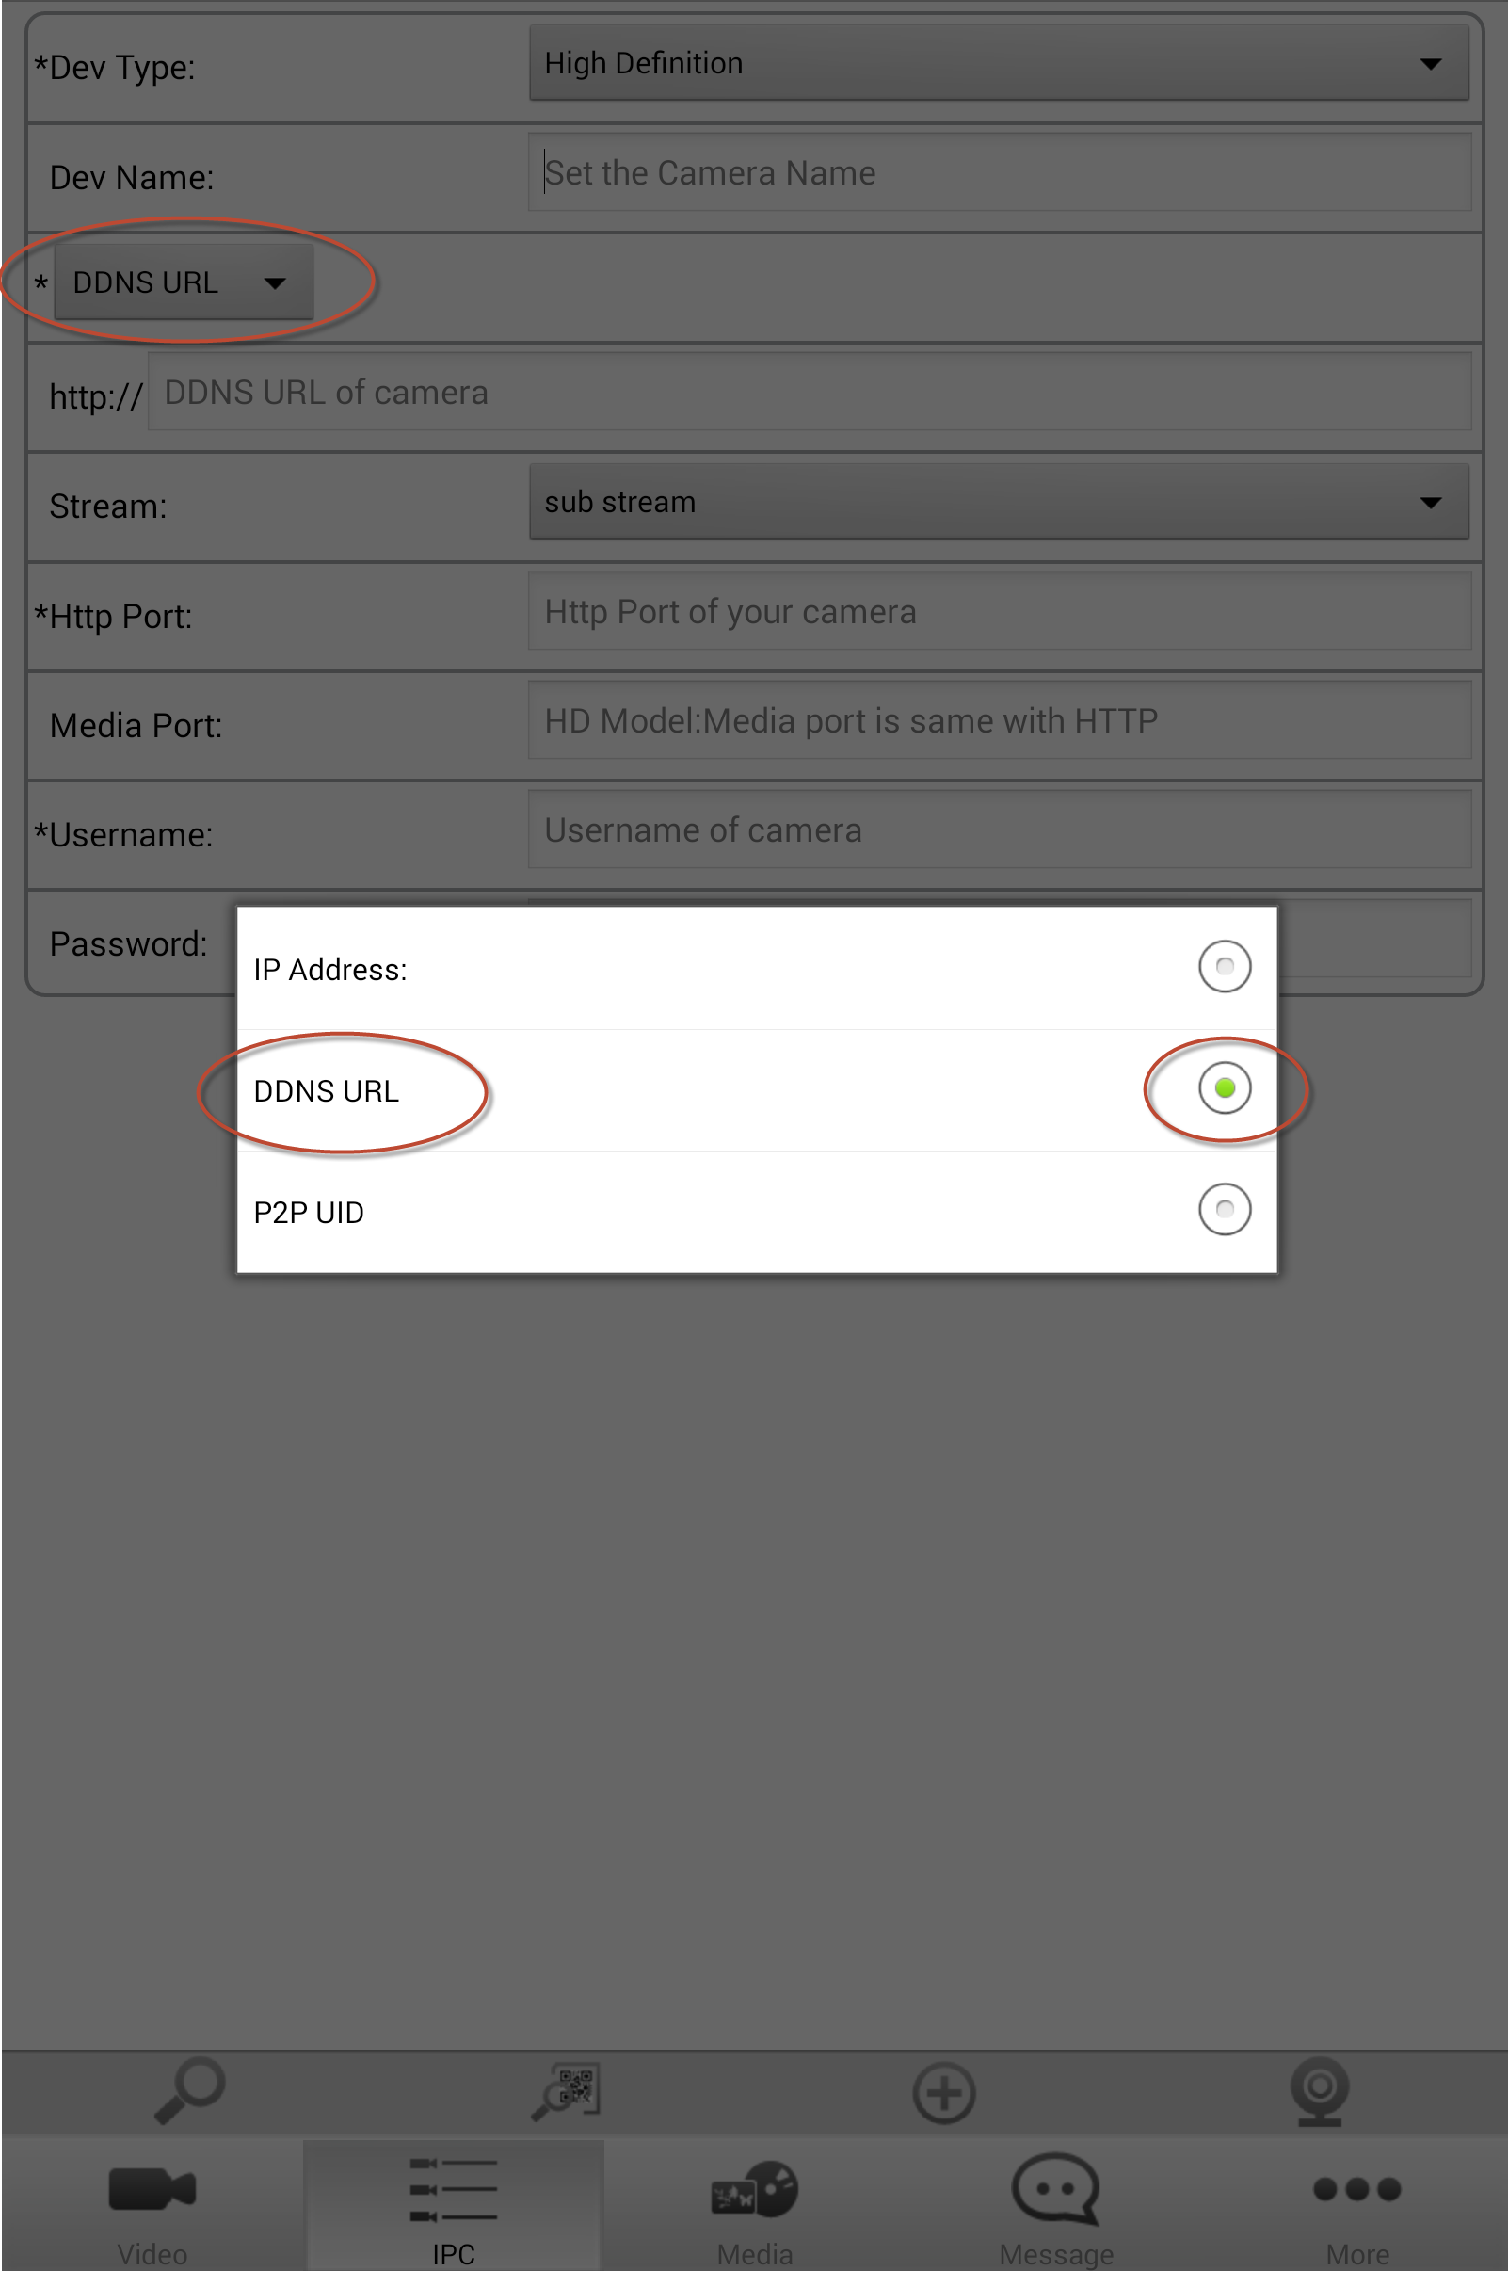Tap the search magnifier icon
Screen dimensions: 1508x2271
pyautogui.click(x=189, y=2088)
